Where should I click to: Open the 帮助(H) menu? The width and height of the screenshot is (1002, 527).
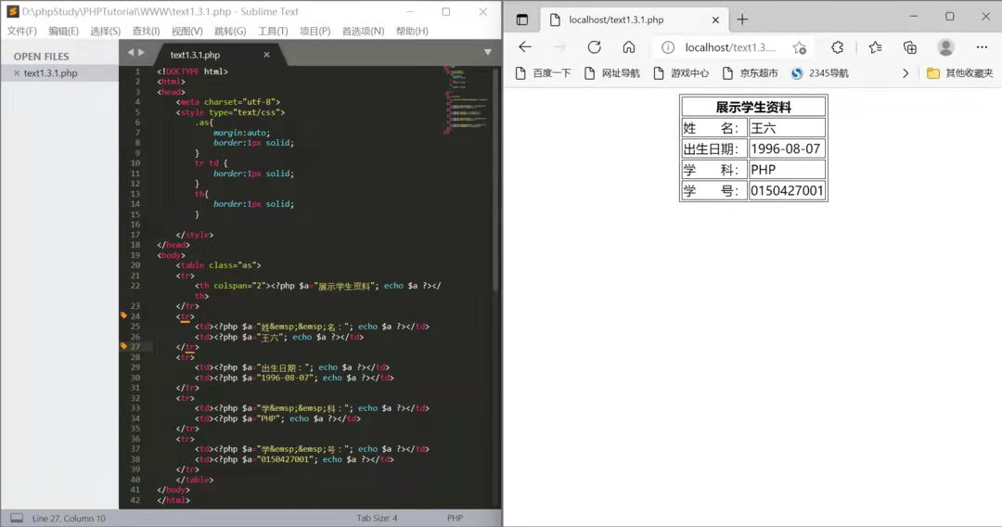pos(412,31)
